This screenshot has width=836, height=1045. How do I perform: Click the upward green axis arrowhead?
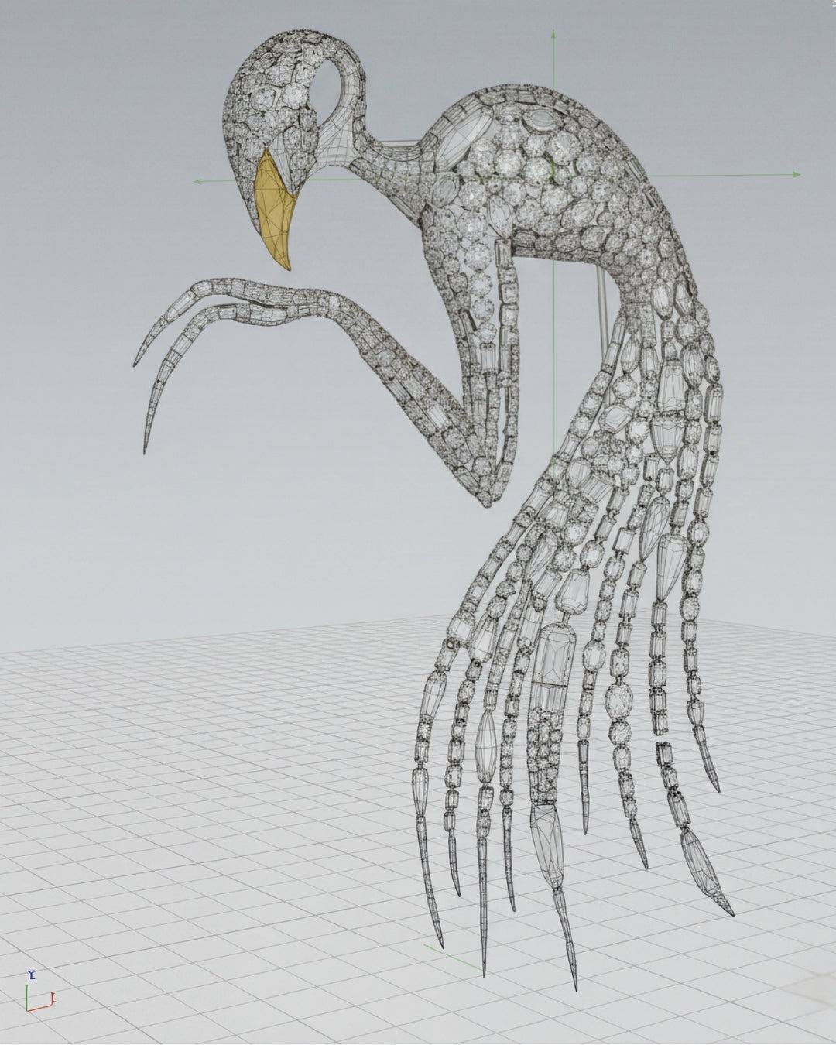coord(553,34)
